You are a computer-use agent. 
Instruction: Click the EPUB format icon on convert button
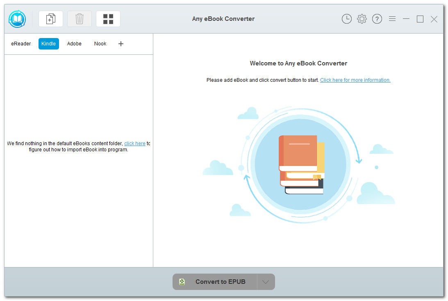click(x=182, y=282)
